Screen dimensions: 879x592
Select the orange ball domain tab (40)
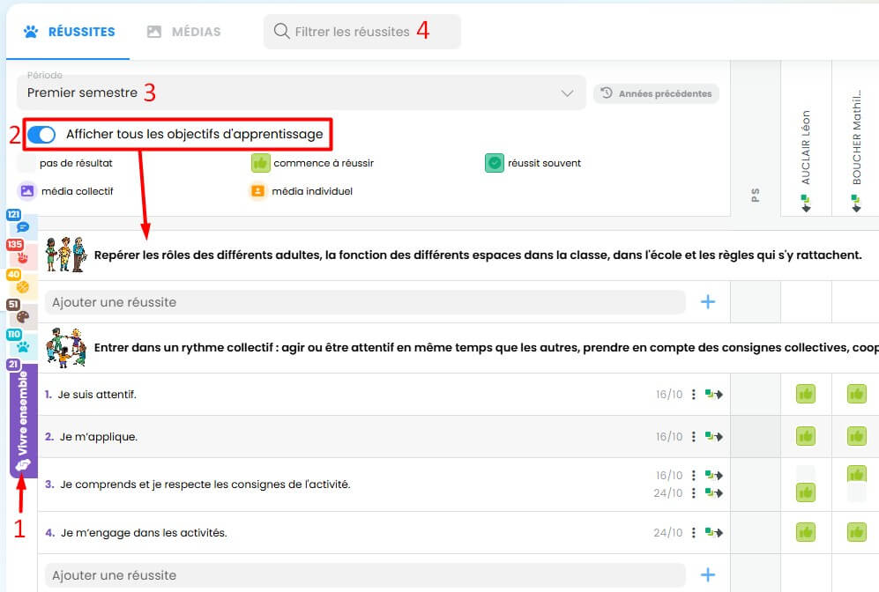tap(22, 285)
